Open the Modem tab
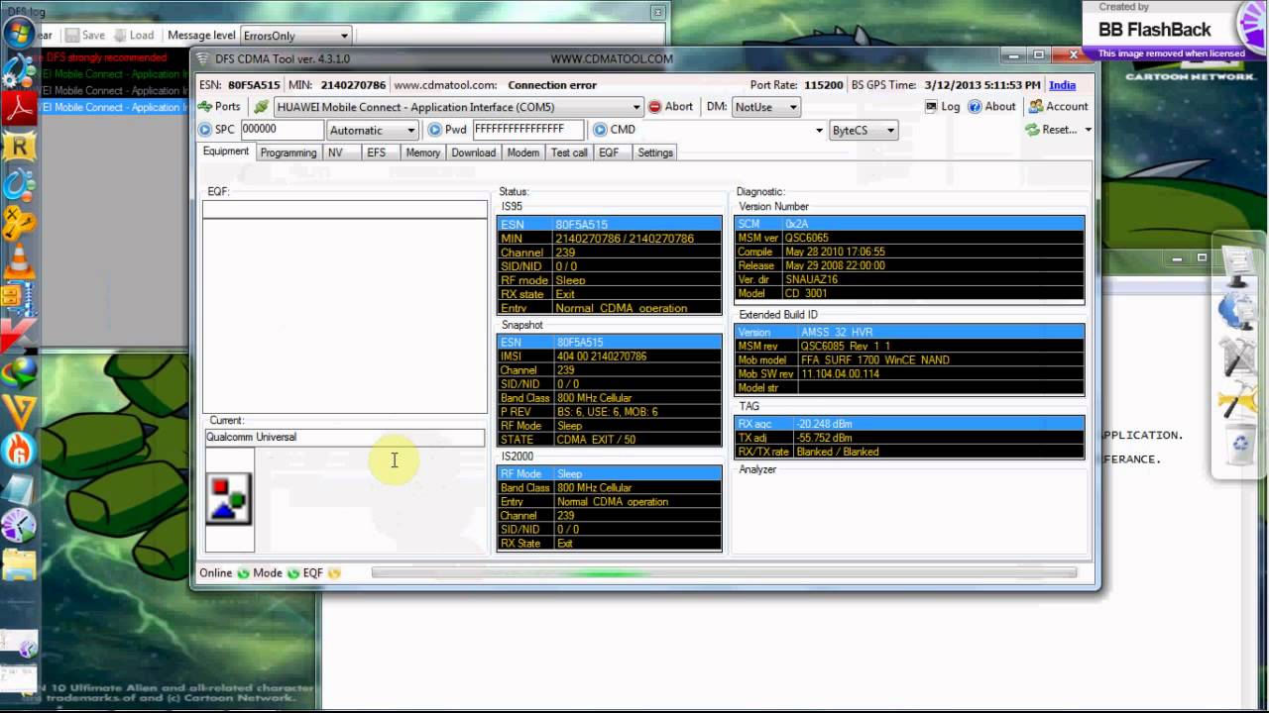Viewport: 1269px width, 713px height. pos(523,153)
